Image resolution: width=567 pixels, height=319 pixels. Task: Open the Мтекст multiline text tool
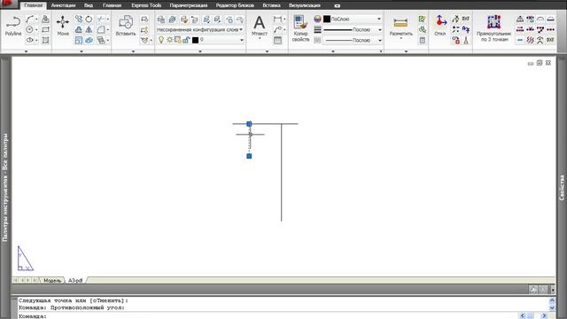[x=260, y=26]
